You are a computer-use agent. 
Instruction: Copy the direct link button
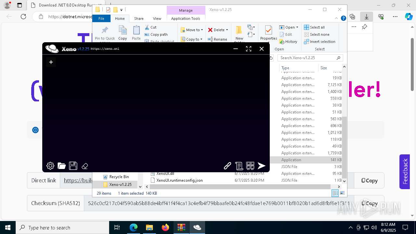pyautogui.click(x=369, y=180)
